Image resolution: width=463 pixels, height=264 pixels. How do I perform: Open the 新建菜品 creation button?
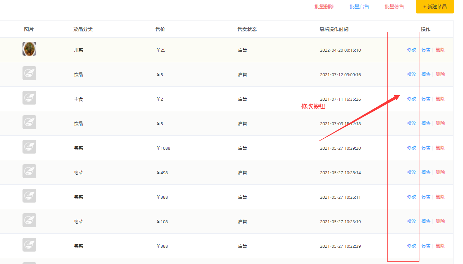click(435, 7)
